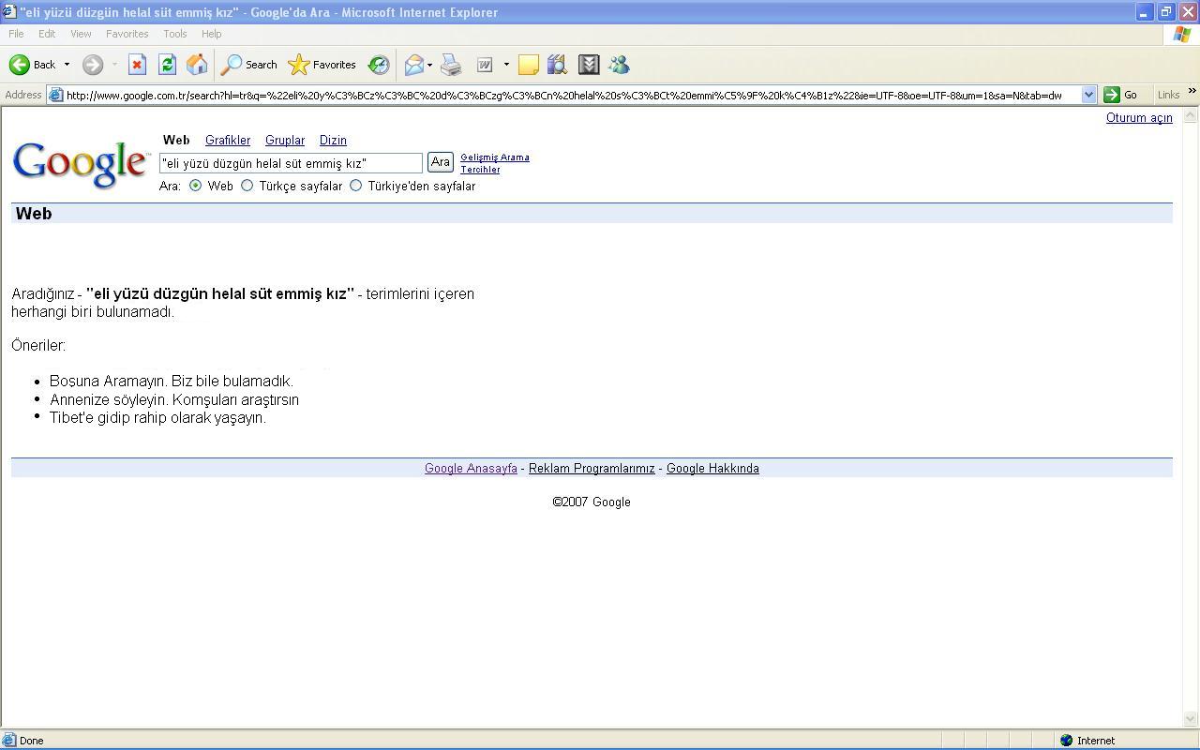Click the greyed Forward arrow button

point(92,65)
